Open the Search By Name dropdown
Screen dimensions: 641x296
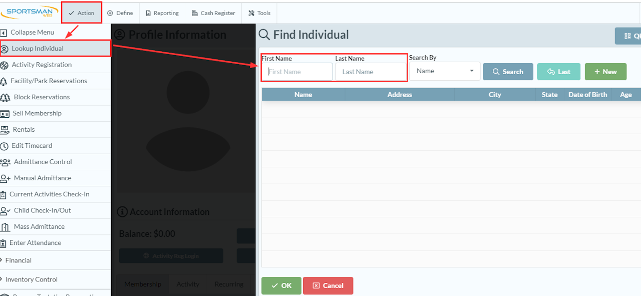445,71
